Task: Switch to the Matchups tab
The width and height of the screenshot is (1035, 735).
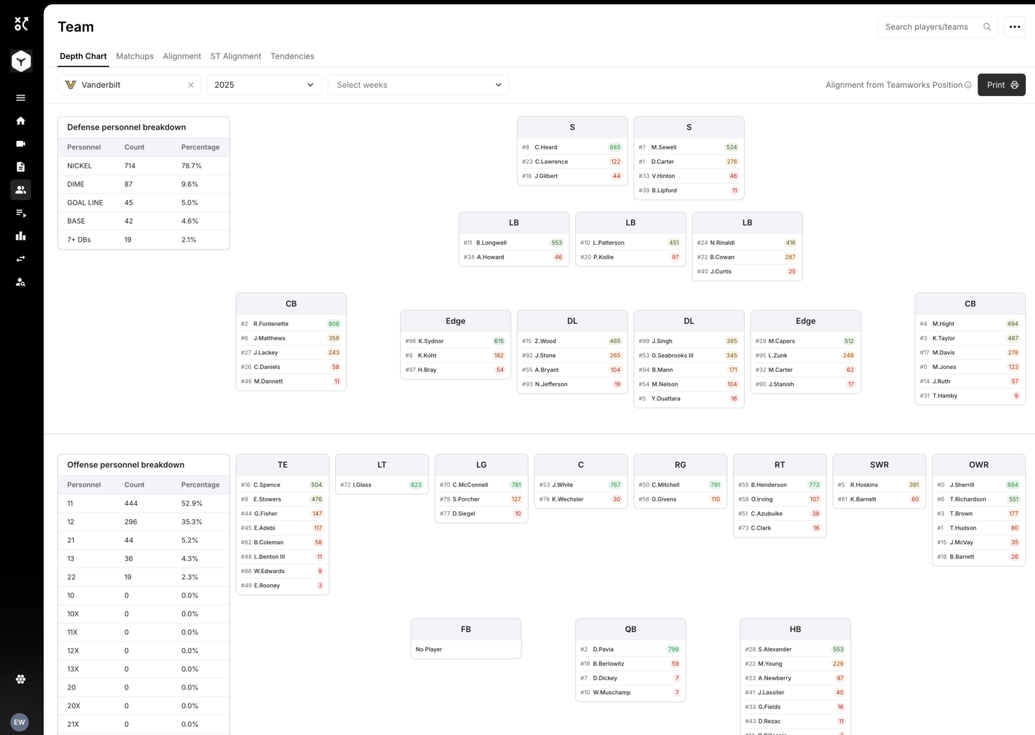Action: (x=135, y=56)
